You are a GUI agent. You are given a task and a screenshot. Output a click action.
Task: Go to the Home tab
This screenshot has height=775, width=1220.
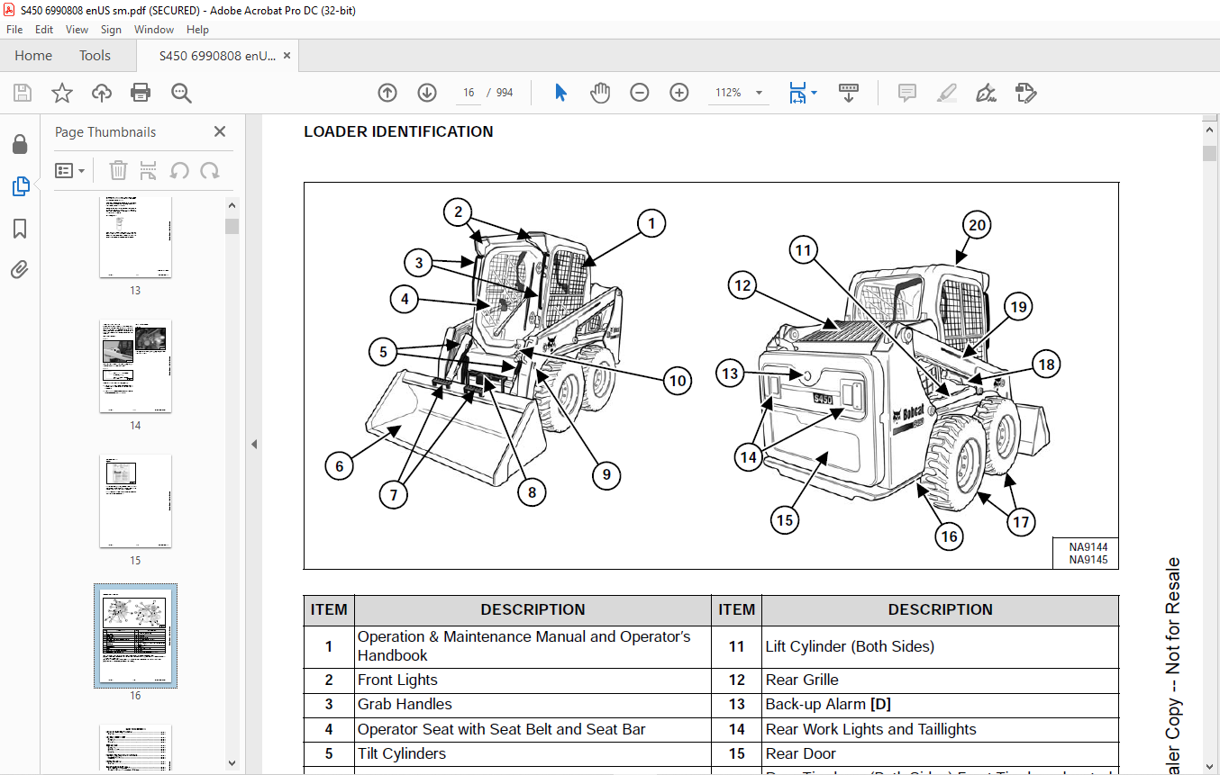[33, 56]
